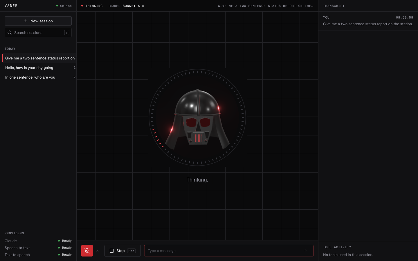Focus the Type a message field
The image size is (418, 261).
click(x=229, y=251)
